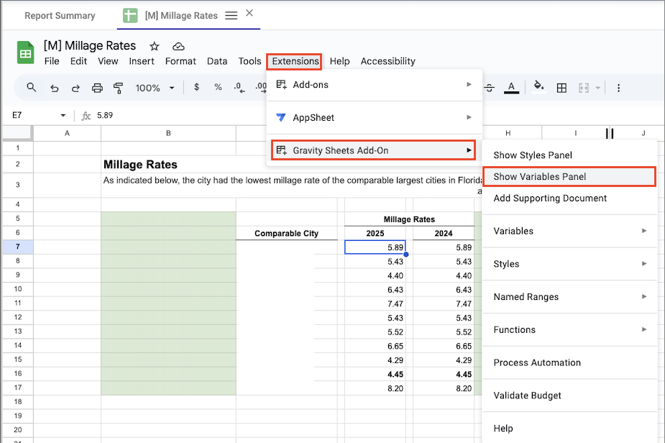Open tab options hamburger menu
Image resolution: width=665 pixels, height=443 pixels.
pos(231,16)
